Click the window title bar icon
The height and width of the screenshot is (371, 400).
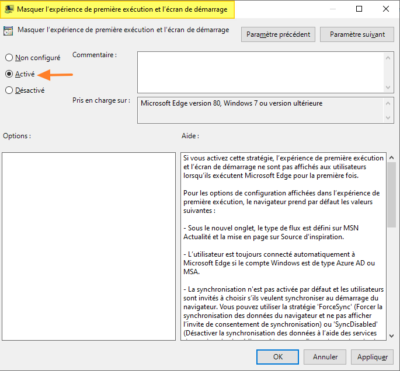(x=9, y=9)
